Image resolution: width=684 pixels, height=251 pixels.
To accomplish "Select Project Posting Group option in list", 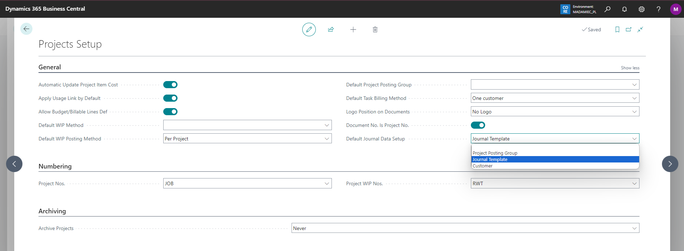I will tap(495, 153).
